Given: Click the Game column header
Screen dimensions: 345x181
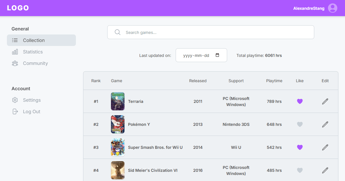Looking at the screenshot, I should pyautogui.click(x=117, y=81).
